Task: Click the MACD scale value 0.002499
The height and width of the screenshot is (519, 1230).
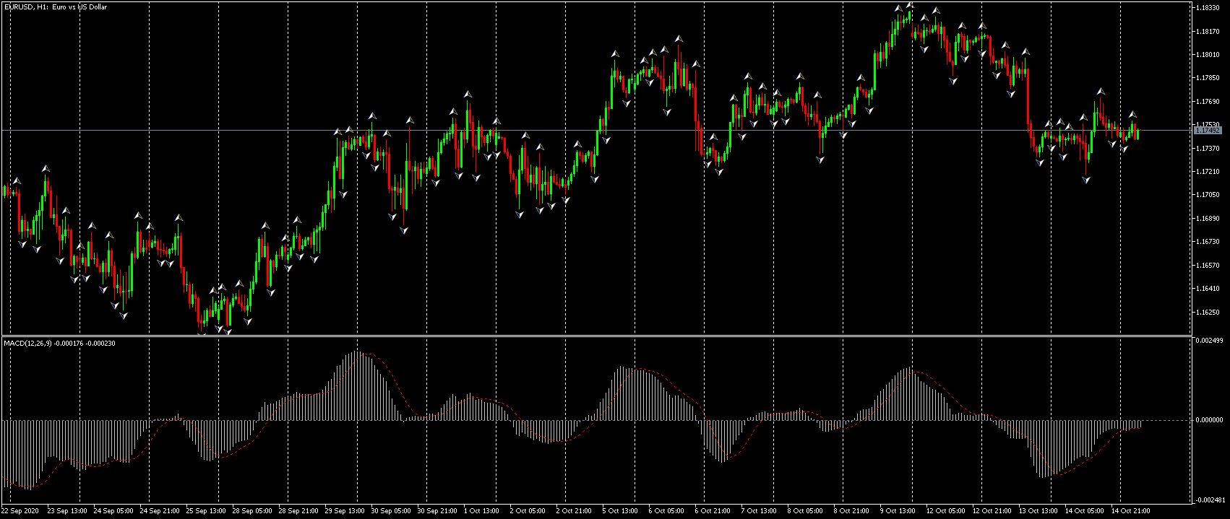Action: click(x=1208, y=340)
